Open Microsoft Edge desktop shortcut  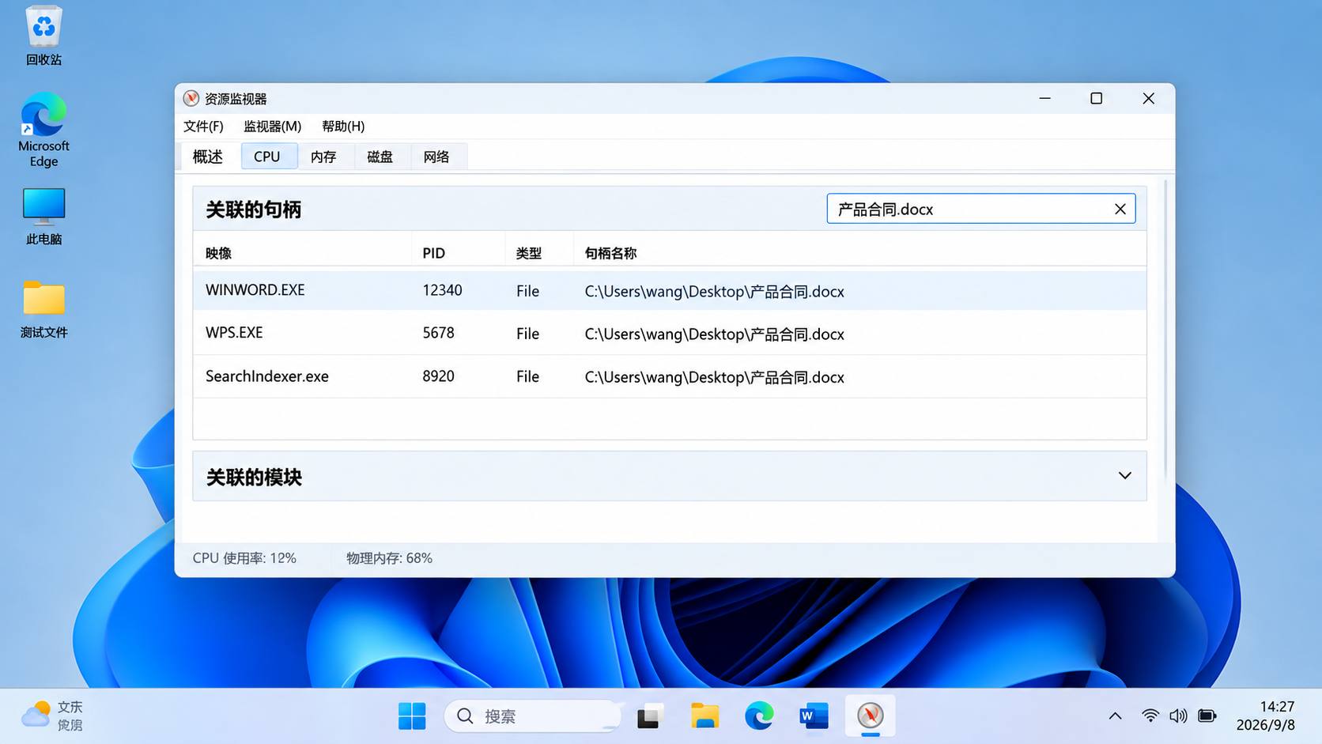pyautogui.click(x=43, y=130)
